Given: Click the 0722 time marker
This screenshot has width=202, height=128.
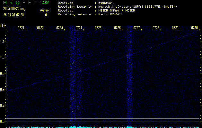Looking at the screenshot, I should [40, 28].
